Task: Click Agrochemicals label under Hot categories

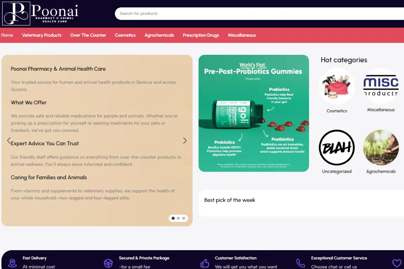Action: [x=381, y=171]
